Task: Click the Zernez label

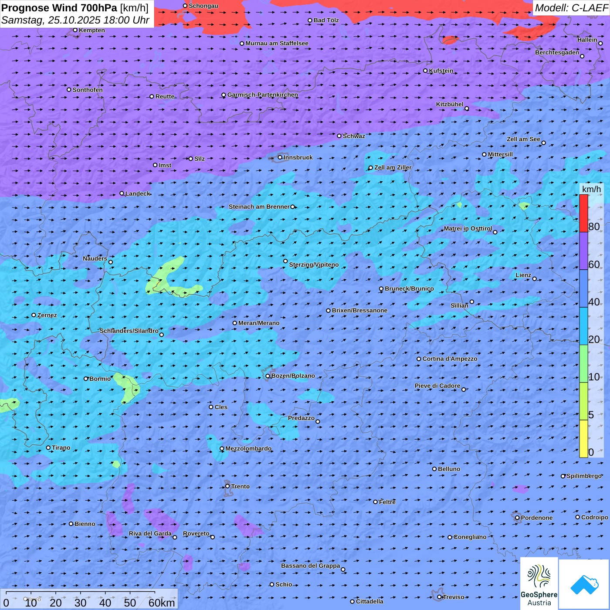Action: point(47,315)
